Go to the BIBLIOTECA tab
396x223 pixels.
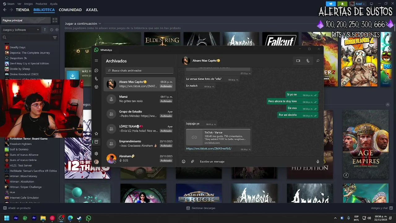44,10
